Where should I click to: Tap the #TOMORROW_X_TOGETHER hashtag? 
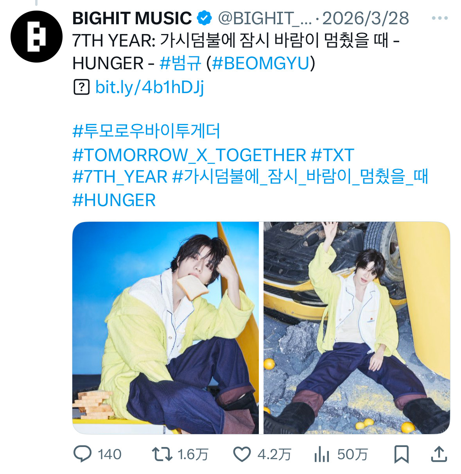click(189, 155)
